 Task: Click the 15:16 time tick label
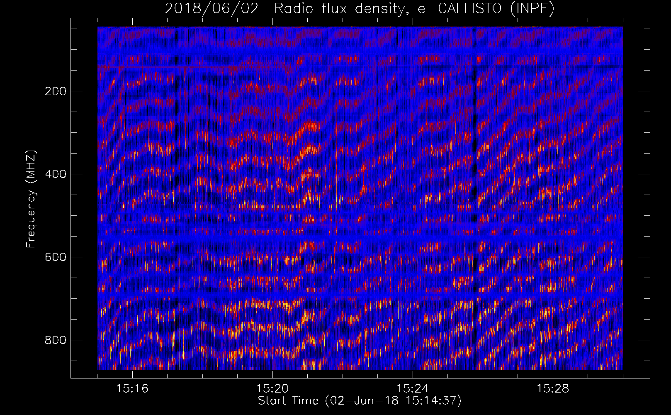pos(132,389)
